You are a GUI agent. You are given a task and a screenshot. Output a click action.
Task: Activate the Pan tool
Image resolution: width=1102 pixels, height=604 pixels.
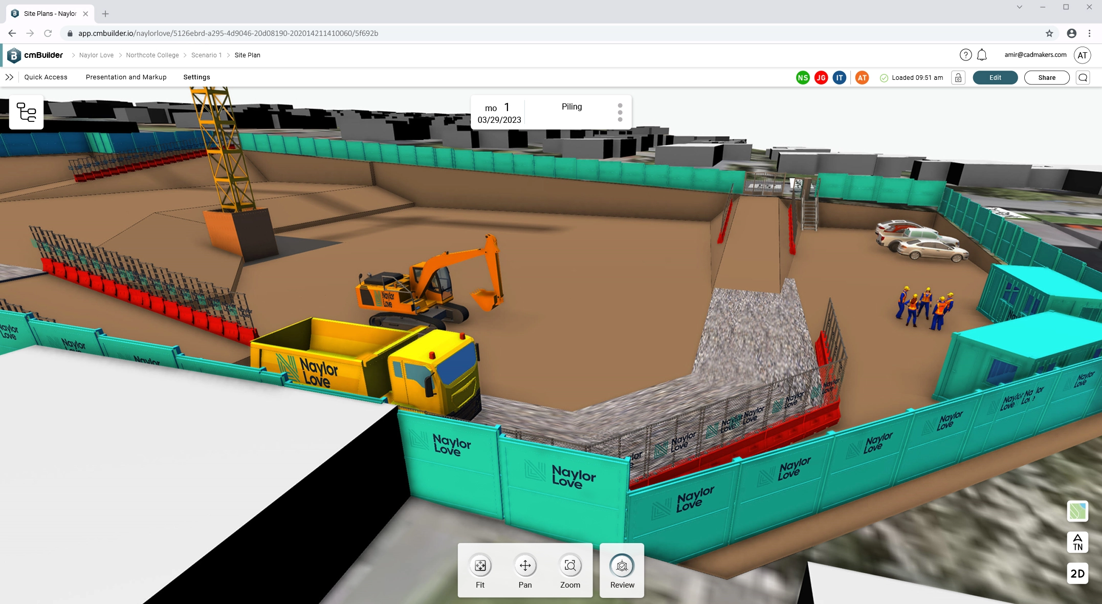525,566
